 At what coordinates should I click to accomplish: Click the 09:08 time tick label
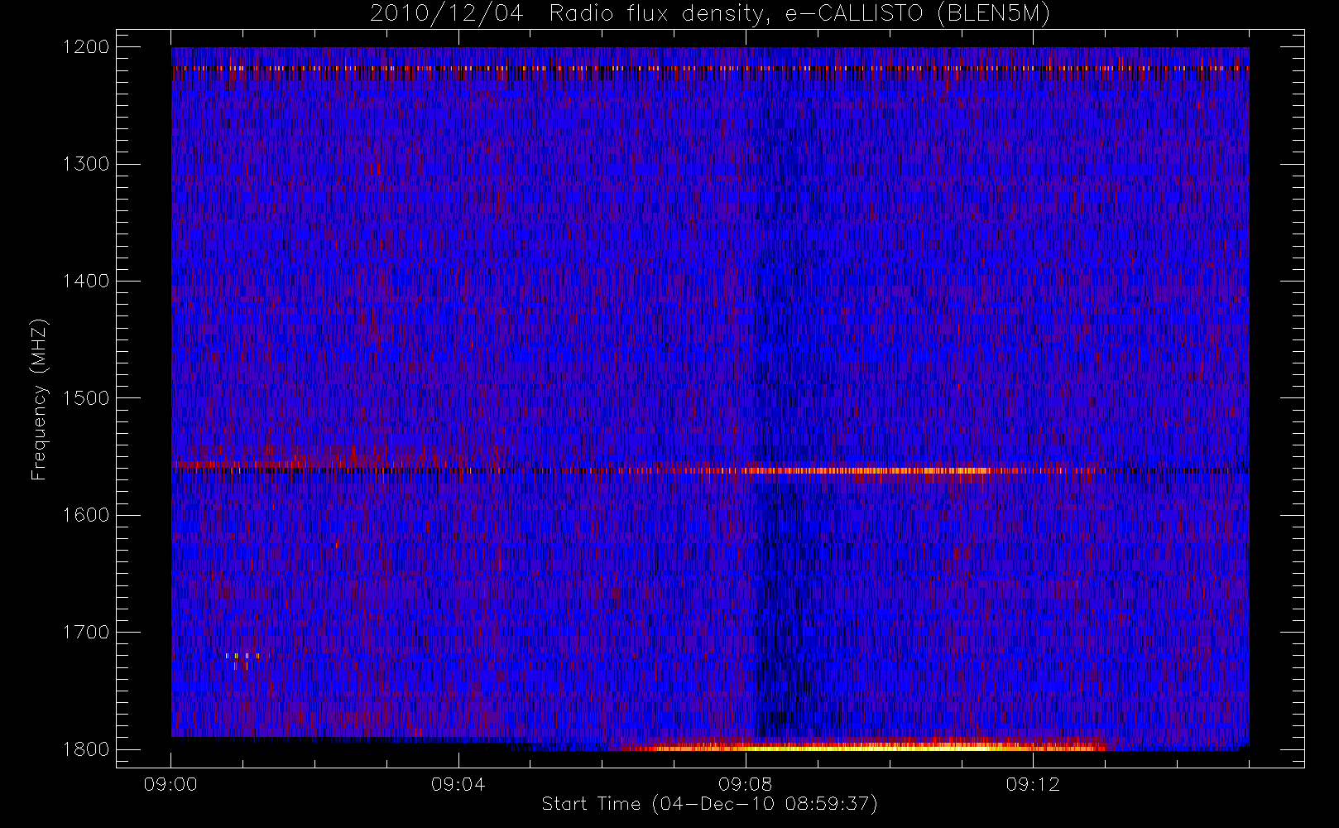coord(746,784)
